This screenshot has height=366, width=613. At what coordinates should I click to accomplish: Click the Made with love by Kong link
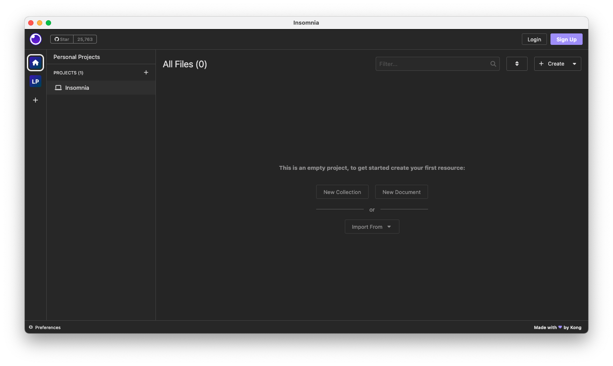pyautogui.click(x=558, y=327)
